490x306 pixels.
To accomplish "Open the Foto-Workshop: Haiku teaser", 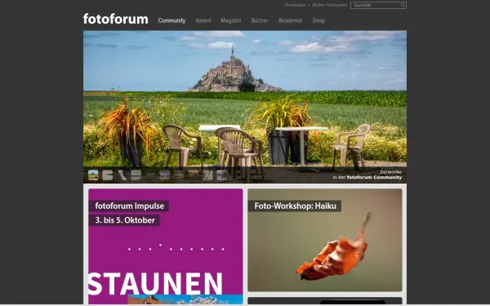I will (295, 206).
